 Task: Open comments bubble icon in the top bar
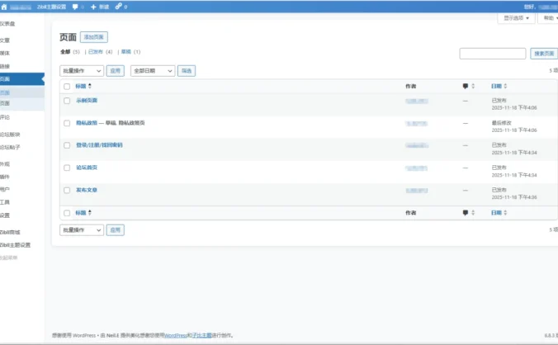[77, 6]
